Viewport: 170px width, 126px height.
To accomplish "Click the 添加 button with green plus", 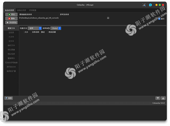I will [x=11, y=15].
